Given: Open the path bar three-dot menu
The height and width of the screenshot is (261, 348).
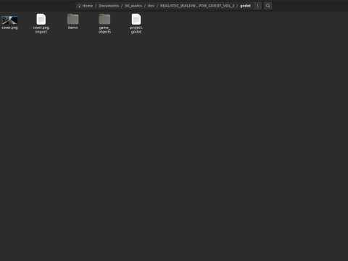Looking at the screenshot, I should pyautogui.click(x=257, y=6).
